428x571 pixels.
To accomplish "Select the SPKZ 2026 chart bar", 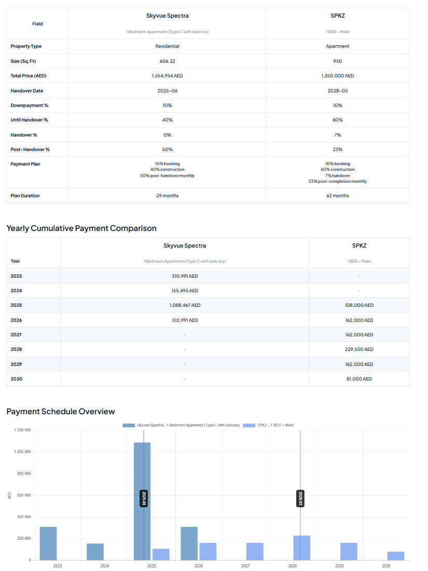I will click(x=208, y=551).
